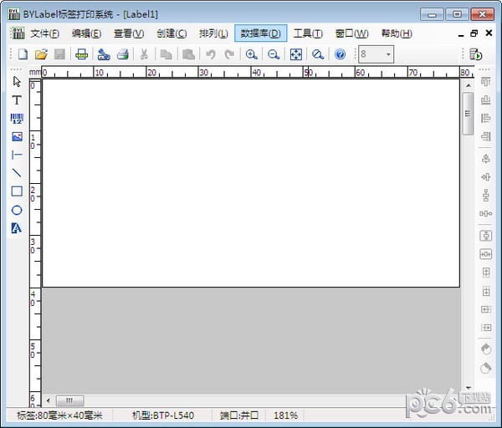Paste from clipboard
The height and width of the screenshot is (428, 502).
pyautogui.click(x=188, y=54)
